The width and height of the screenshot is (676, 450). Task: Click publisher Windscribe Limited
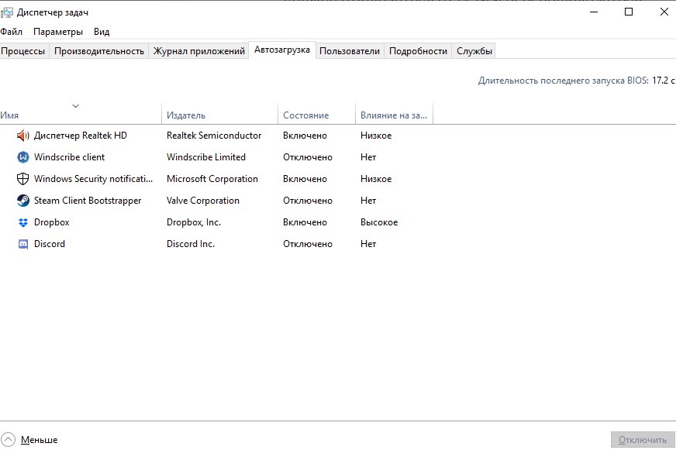click(206, 157)
